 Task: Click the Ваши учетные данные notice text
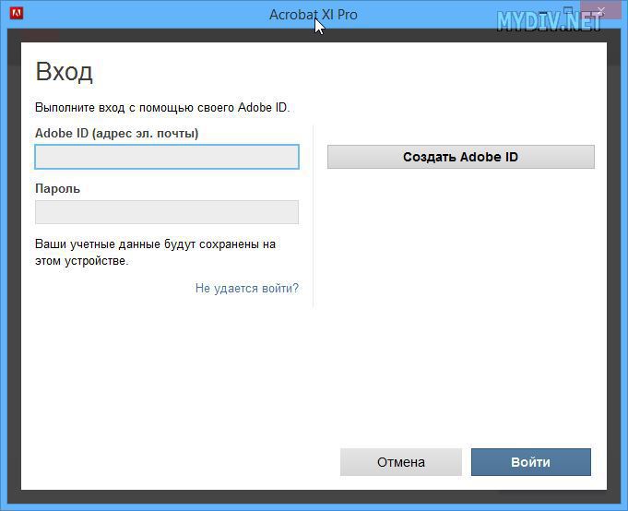coord(156,253)
